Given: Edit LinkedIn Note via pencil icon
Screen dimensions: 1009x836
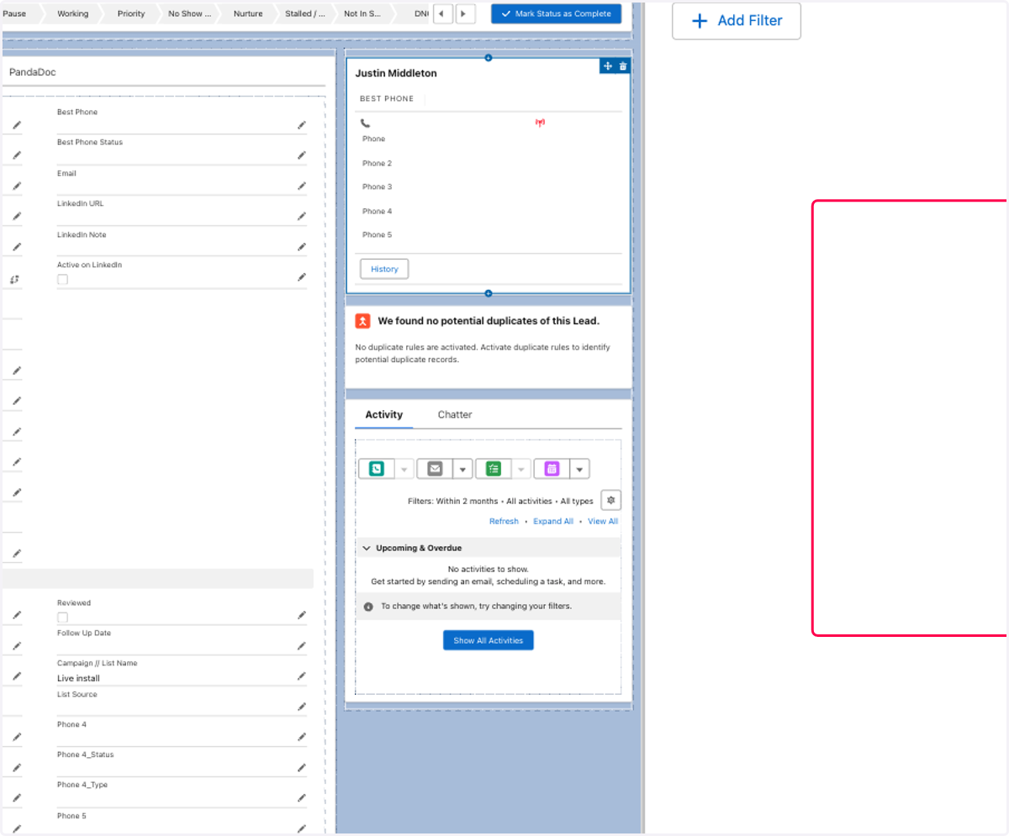Looking at the screenshot, I should coord(301,247).
